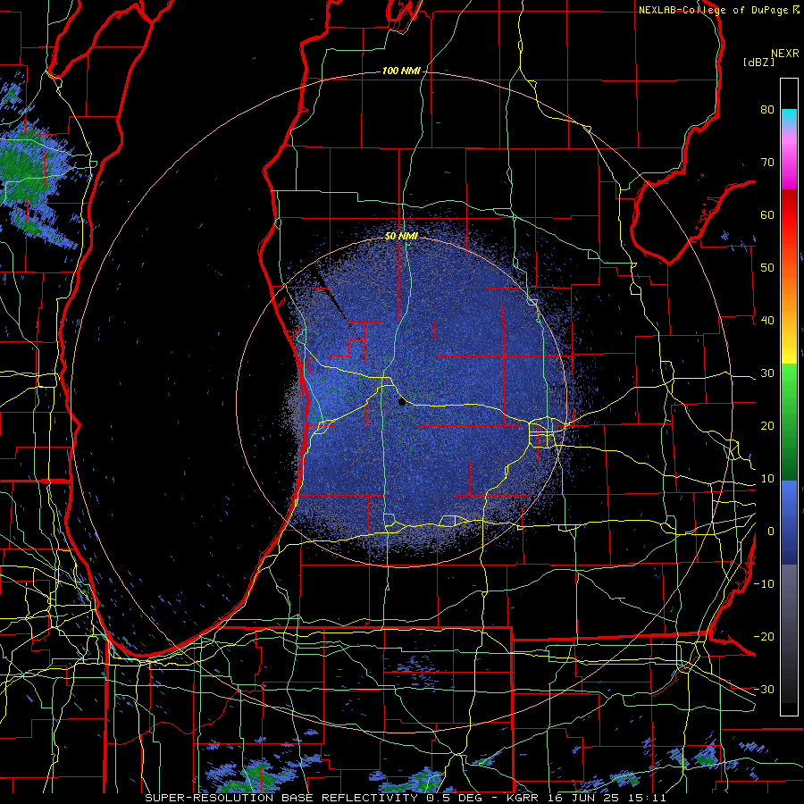Click the 0 value on dBZ scale
The height and width of the screenshot is (804, 804).
point(771,532)
